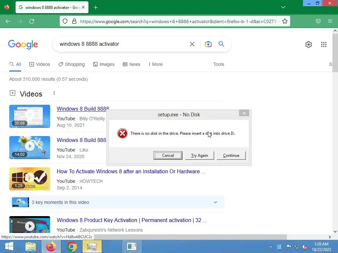Click Try Again in the No Disk dialog

click(199, 155)
